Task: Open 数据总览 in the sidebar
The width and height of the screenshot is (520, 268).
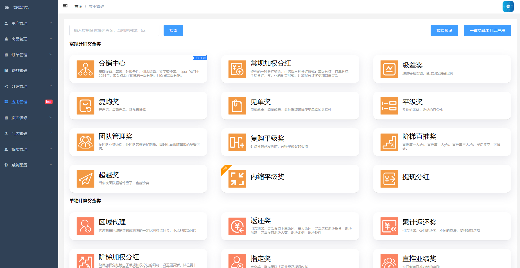Action: tap(21, 7)
